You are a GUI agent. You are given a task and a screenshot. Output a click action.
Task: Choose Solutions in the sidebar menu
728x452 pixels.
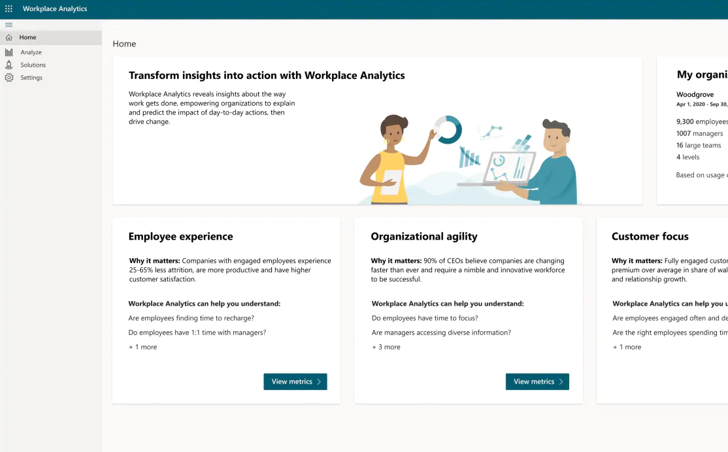click(33, 65)
